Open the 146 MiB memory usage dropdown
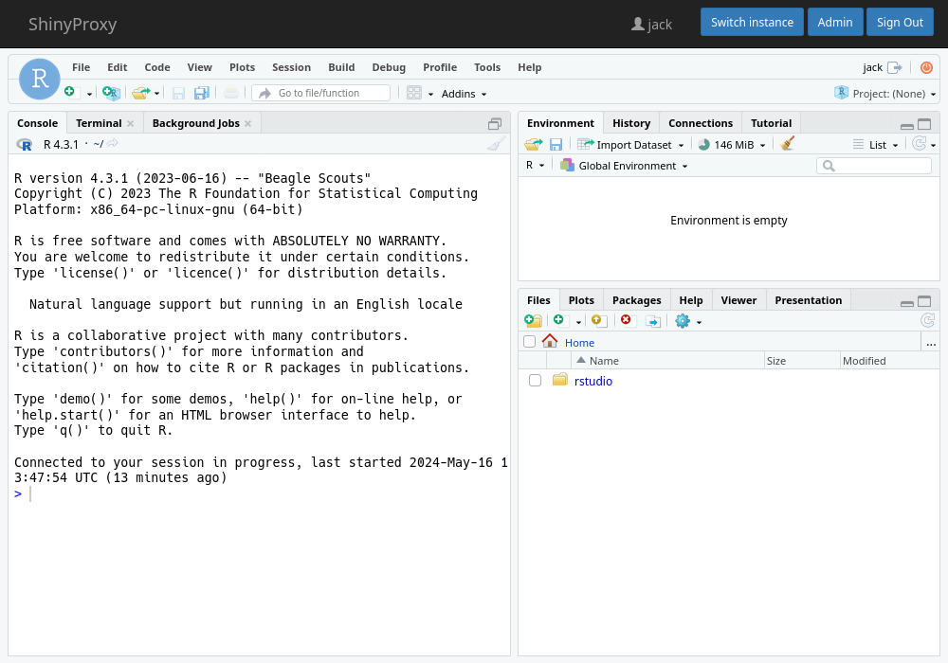This screenshot has width=948, height=663. [x=732, y=145]
